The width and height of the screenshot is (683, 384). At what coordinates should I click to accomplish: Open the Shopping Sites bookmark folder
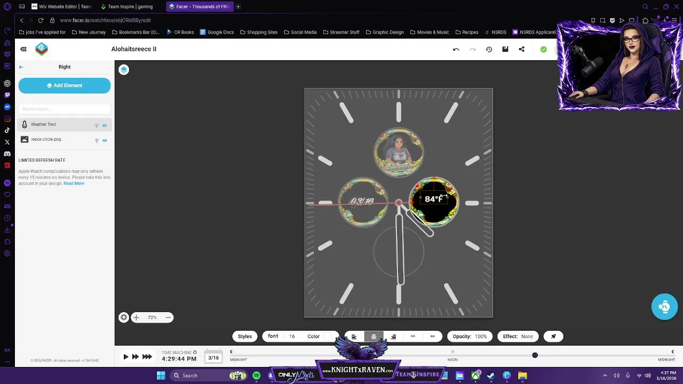258,32
